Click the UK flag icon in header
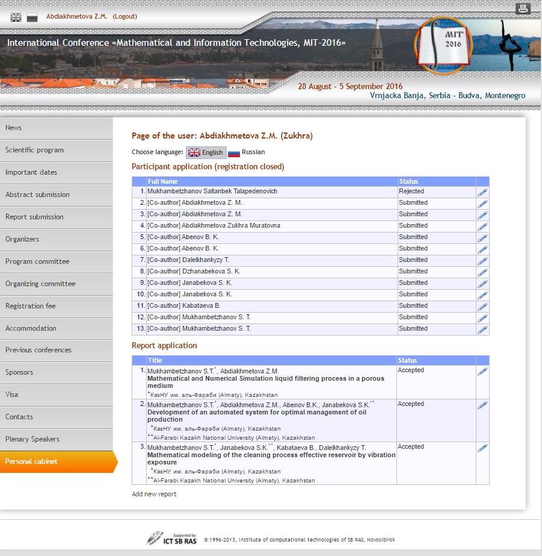 [x=16, y=17]
